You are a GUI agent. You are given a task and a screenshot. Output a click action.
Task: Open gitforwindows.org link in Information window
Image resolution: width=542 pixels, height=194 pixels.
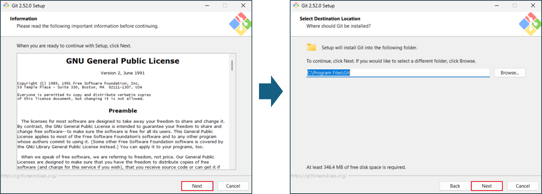(x=29, y=176)
